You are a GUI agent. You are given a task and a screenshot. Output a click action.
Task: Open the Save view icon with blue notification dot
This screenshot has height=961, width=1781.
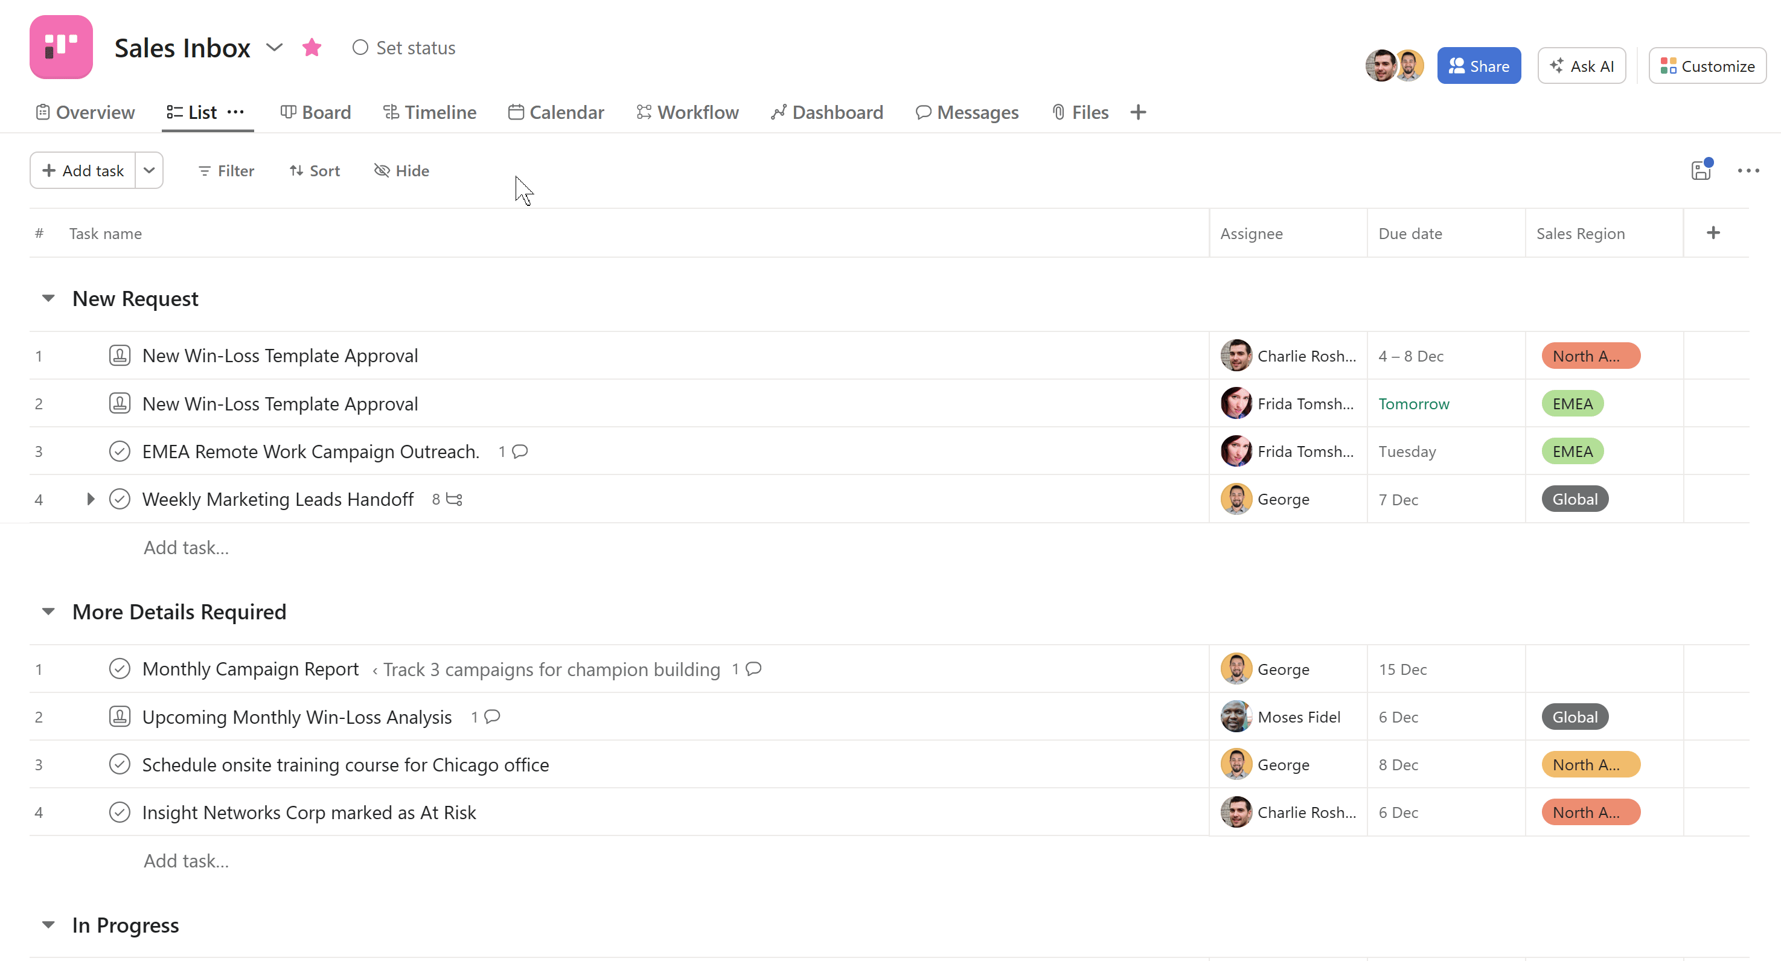[x=1701, y=170]
